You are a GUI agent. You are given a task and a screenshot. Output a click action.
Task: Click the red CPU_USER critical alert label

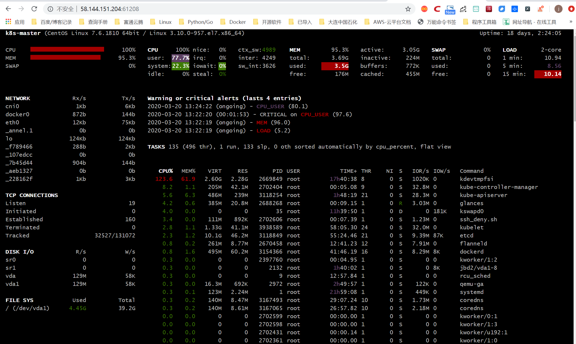(x=315, y=114)
